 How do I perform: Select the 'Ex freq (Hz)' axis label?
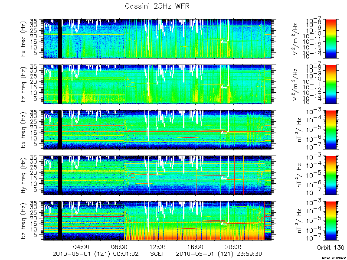click(23, 39)
